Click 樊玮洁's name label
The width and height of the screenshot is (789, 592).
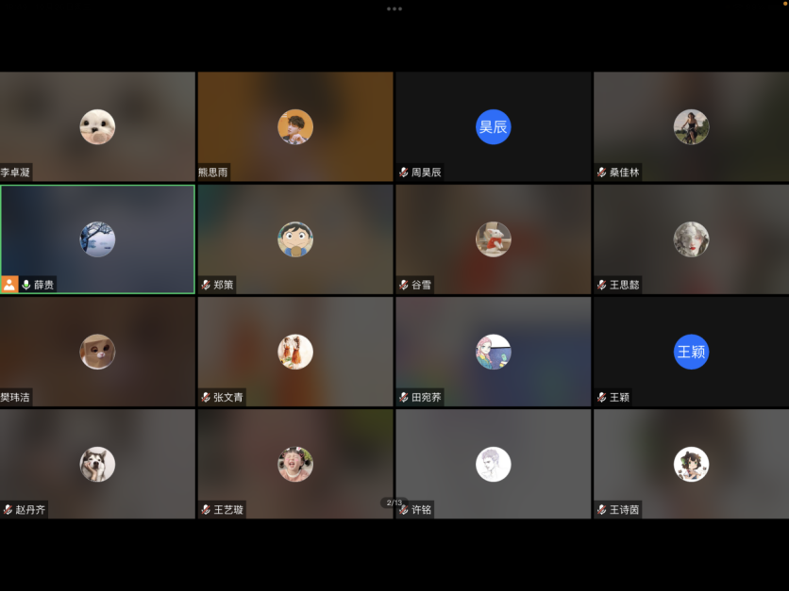point(16,398)
